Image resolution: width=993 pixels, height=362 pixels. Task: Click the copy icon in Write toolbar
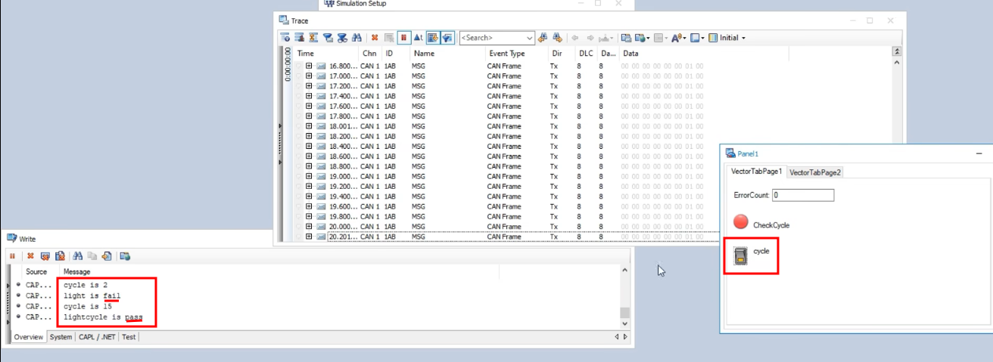pyautogui.click(x=92, y=256)
